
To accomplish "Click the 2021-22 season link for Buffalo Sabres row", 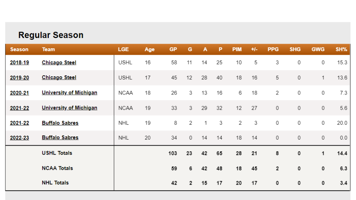I will point(20,123).
